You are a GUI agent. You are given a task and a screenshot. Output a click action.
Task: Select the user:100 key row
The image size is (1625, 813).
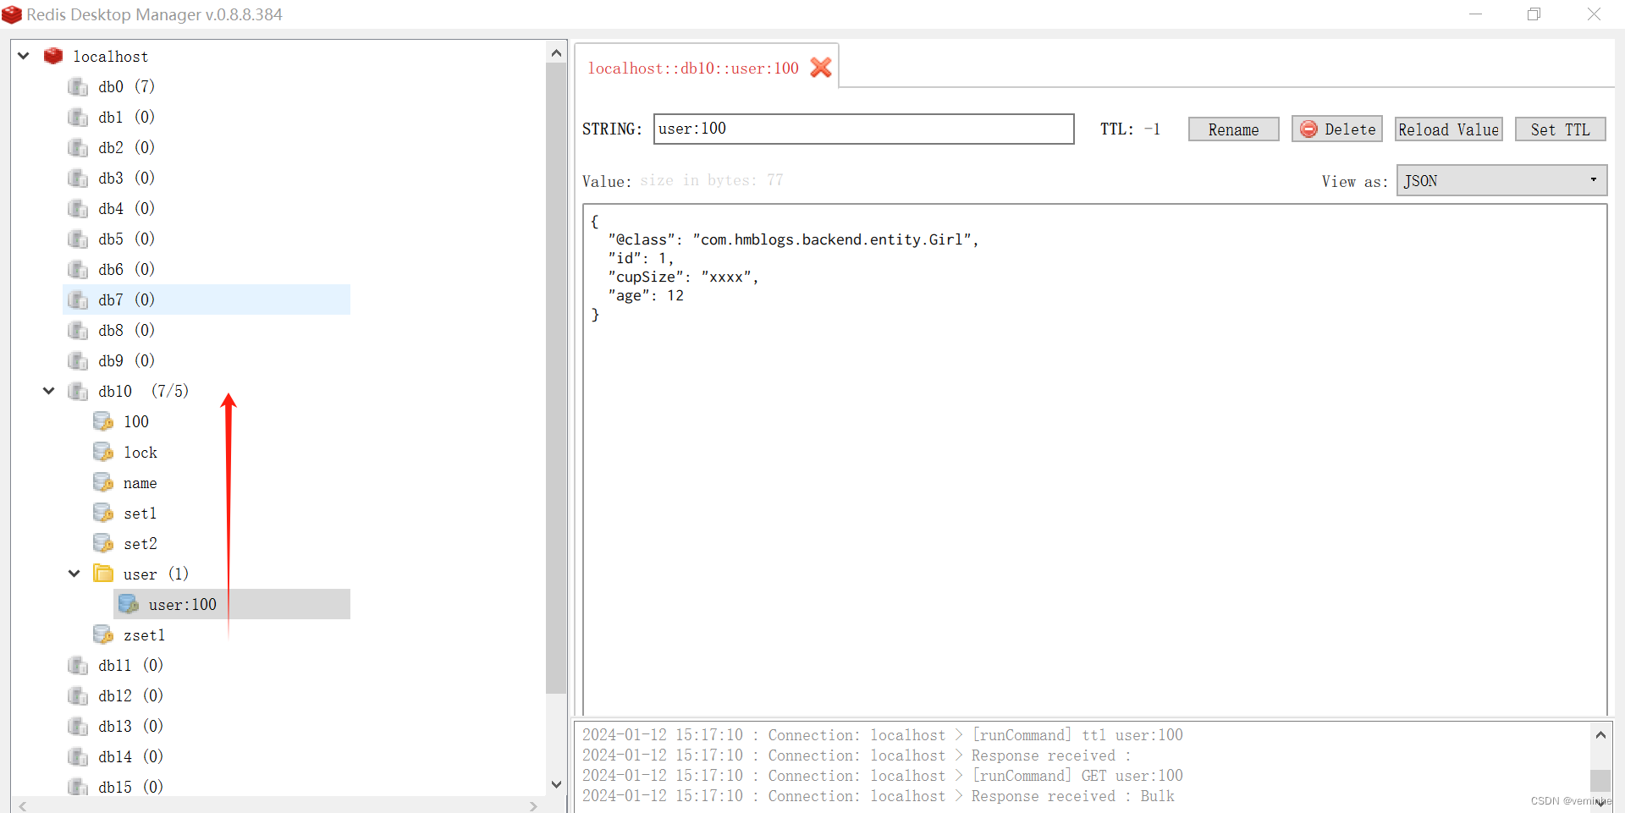[232, 604]
